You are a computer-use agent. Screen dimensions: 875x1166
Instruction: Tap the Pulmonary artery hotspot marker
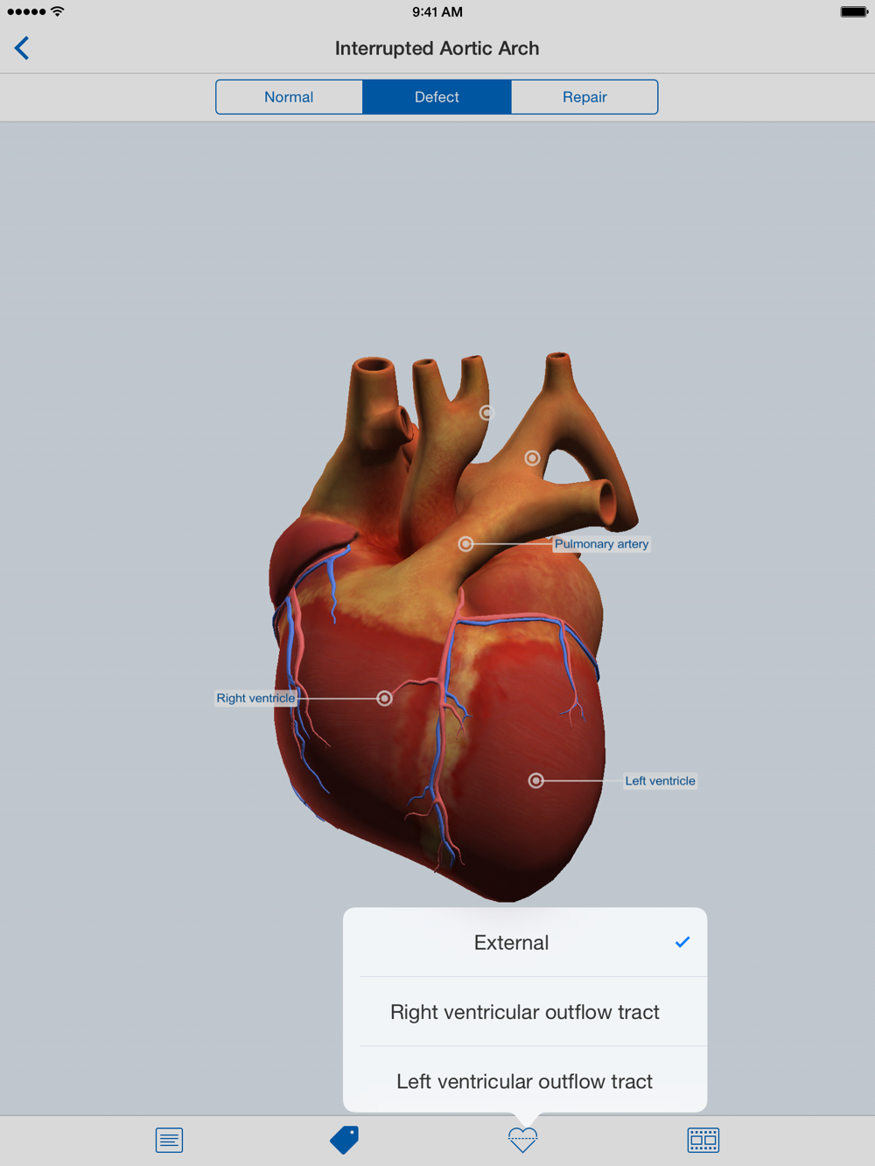point(466,544)
